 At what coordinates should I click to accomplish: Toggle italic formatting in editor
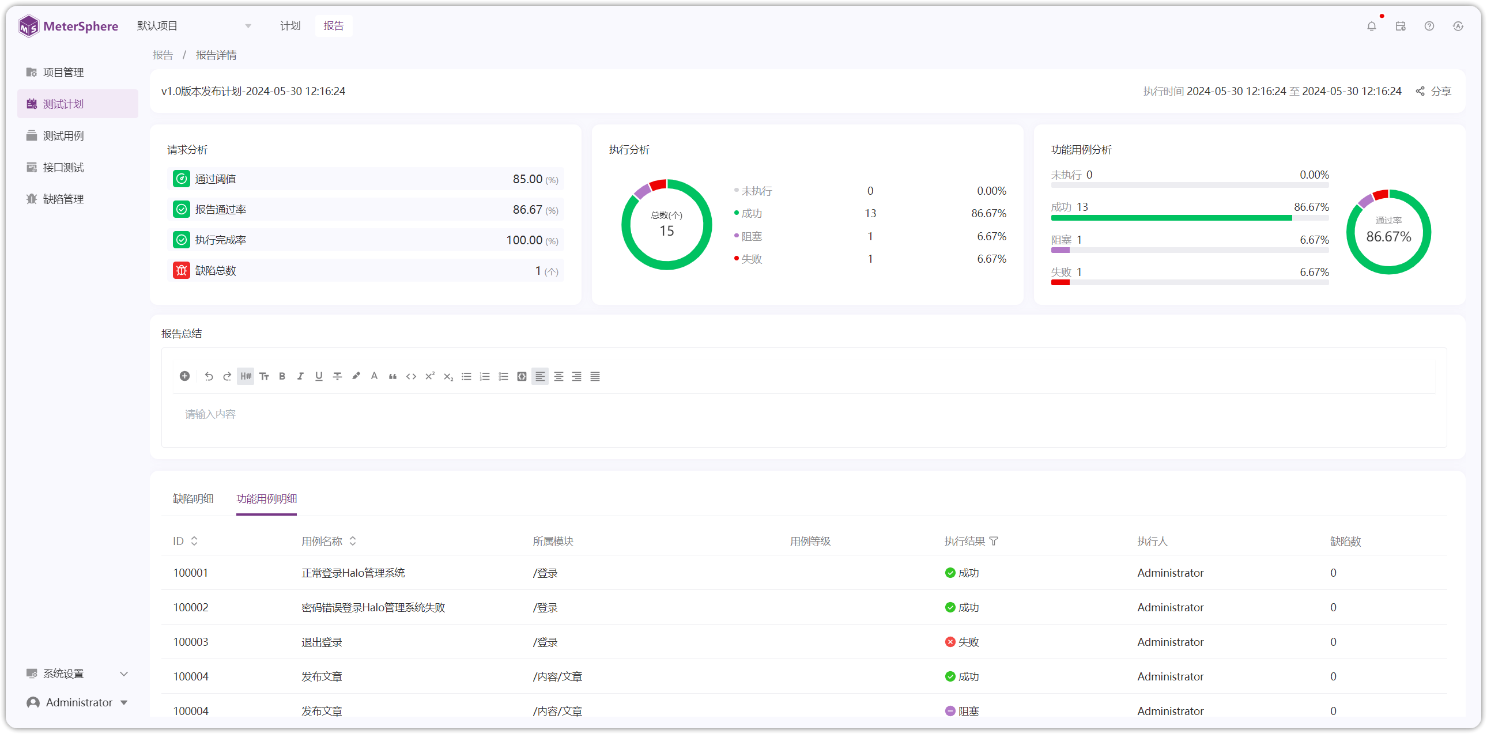300,376
